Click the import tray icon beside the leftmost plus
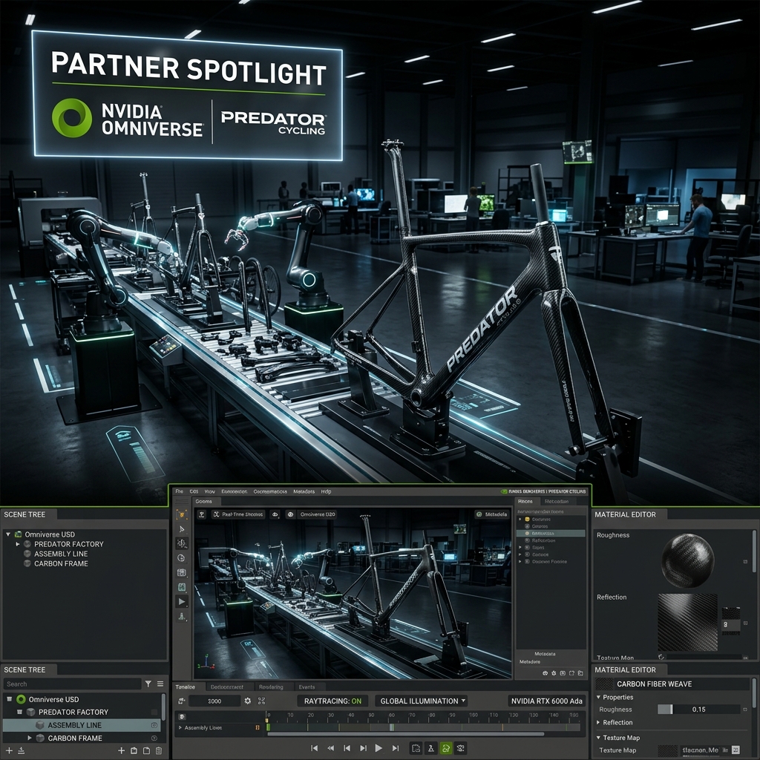Image resolution: width=760 pixels, height=760 pixels. (22, 751)
